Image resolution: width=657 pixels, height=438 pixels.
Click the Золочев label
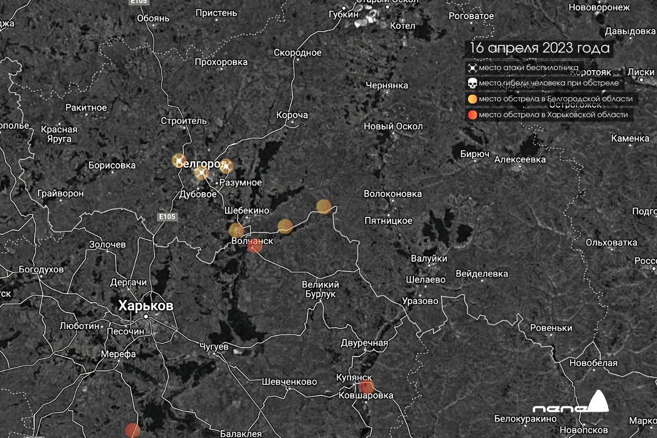[107, 244]
